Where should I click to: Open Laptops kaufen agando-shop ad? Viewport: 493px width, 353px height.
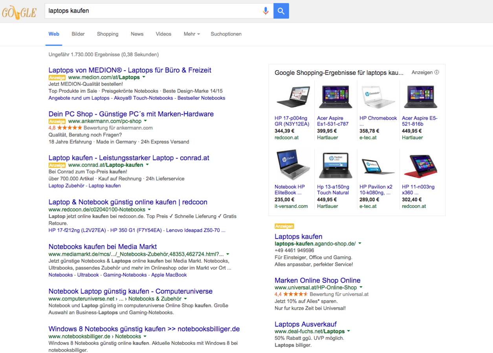point(299,237)
